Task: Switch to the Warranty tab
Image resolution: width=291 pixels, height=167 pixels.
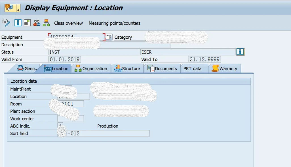Action: [x=225, y=69]
